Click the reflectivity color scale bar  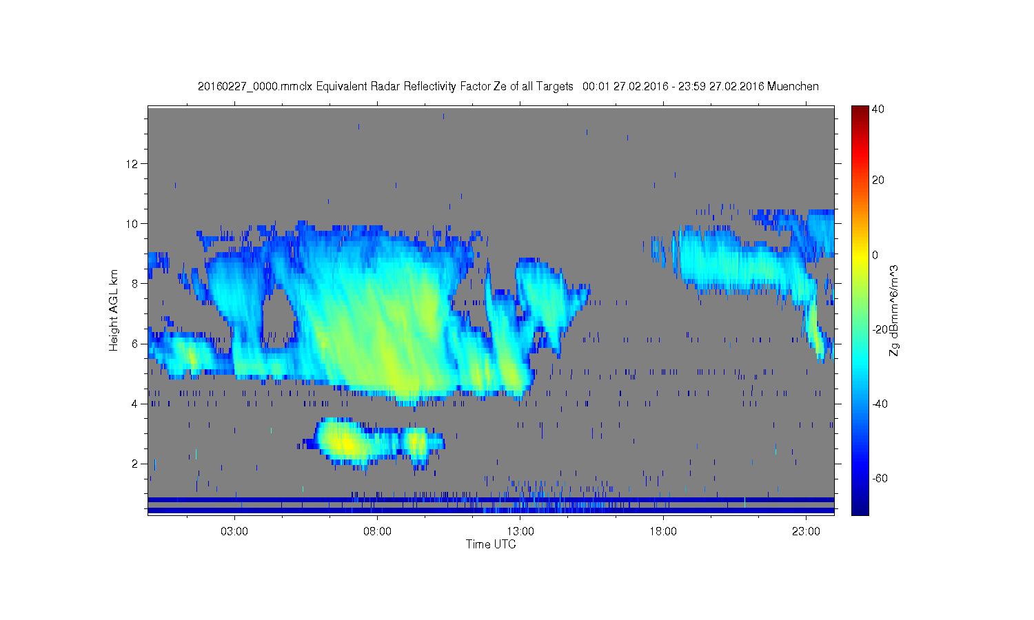[860, 310]
